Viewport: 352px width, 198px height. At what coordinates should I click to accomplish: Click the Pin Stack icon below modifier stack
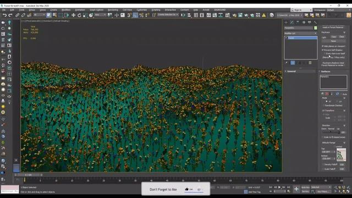pyautogui.click(x=287, y=63)
